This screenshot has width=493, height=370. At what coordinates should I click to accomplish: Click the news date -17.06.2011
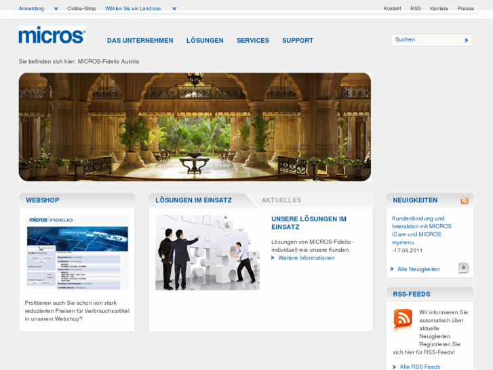pos(407,251)
